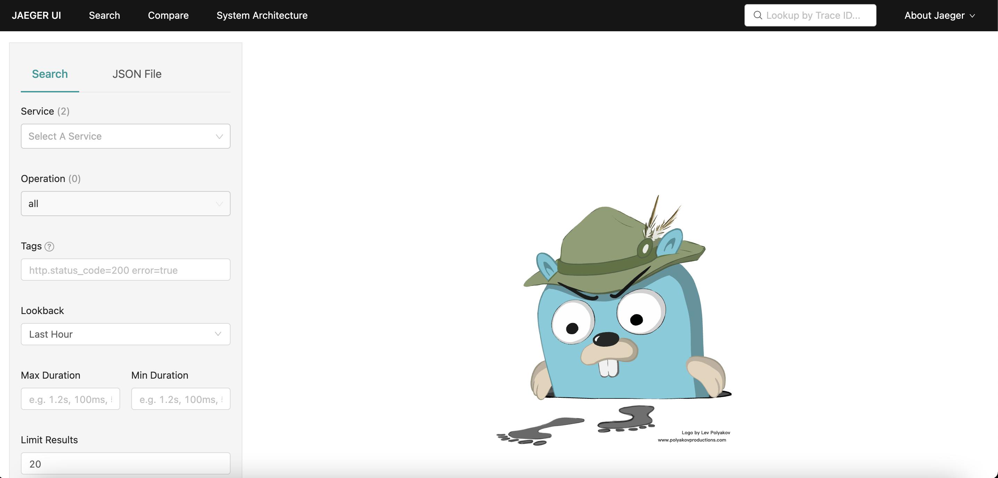Image resolution: width=998 pixels, height=478 pixels.
Task: Click the Lookup by Trace ID field
Action: (x=810, y=16)
